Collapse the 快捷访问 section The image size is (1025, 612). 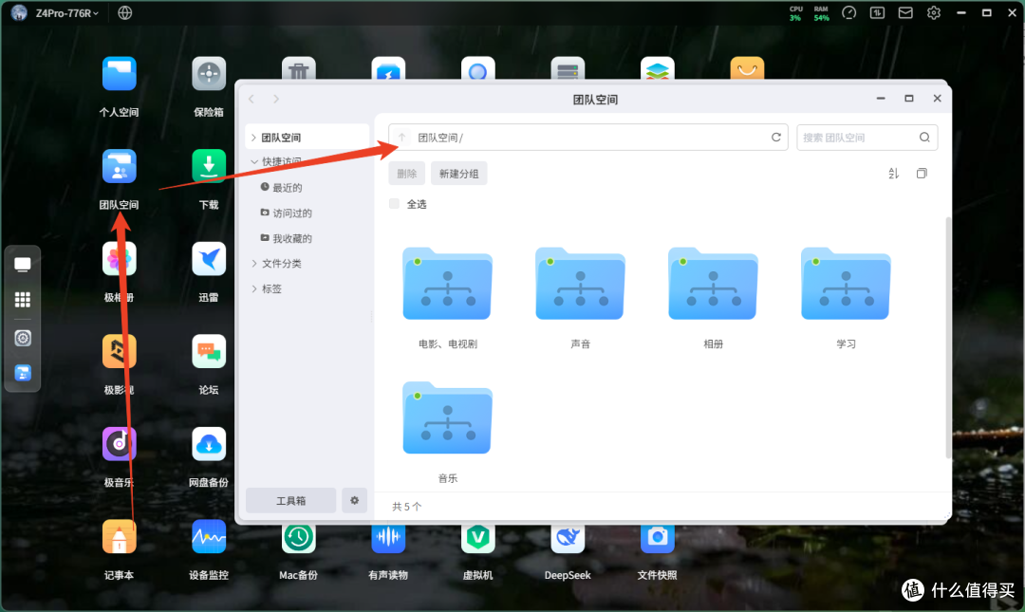click(x=254, y=161)
